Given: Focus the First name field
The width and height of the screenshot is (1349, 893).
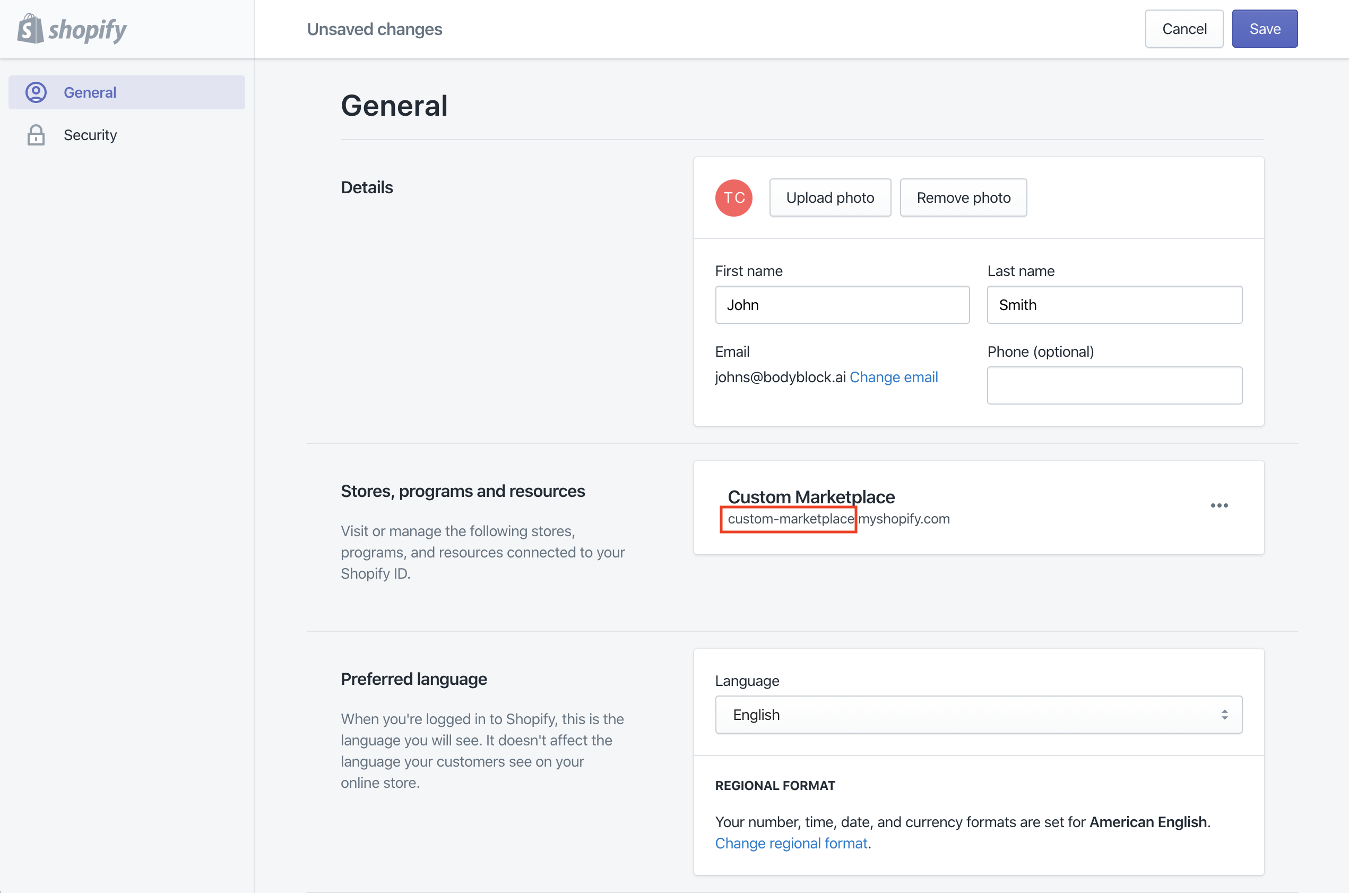Looking at the screenshot, I should pyautogui.click(x=842, y=305).
